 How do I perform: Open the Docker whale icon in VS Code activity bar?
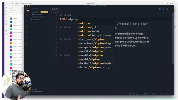pyautogui.click(x=27, y=43)
